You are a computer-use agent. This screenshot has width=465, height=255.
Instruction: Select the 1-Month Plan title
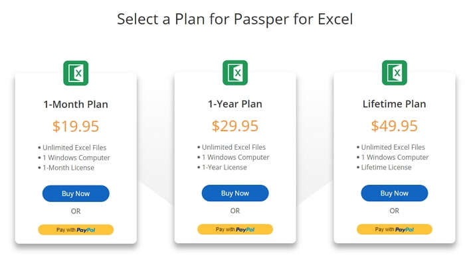[x=76, y=105]
